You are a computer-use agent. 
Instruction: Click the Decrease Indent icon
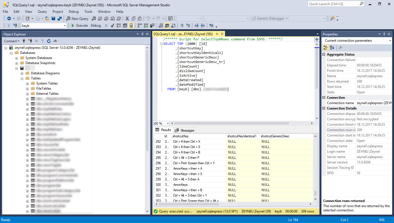[x=197, y=26]
